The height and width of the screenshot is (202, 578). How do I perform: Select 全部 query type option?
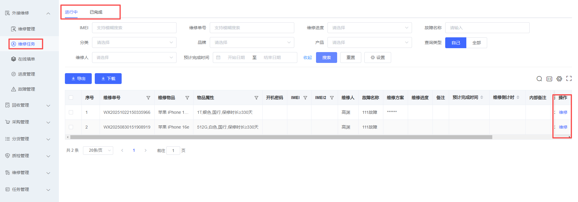[x=476, y=43]
